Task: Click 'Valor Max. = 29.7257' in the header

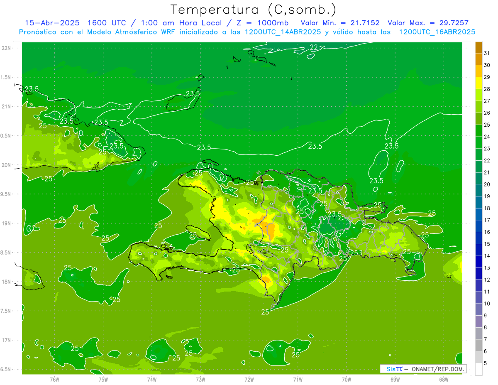Action: (428, 23)
